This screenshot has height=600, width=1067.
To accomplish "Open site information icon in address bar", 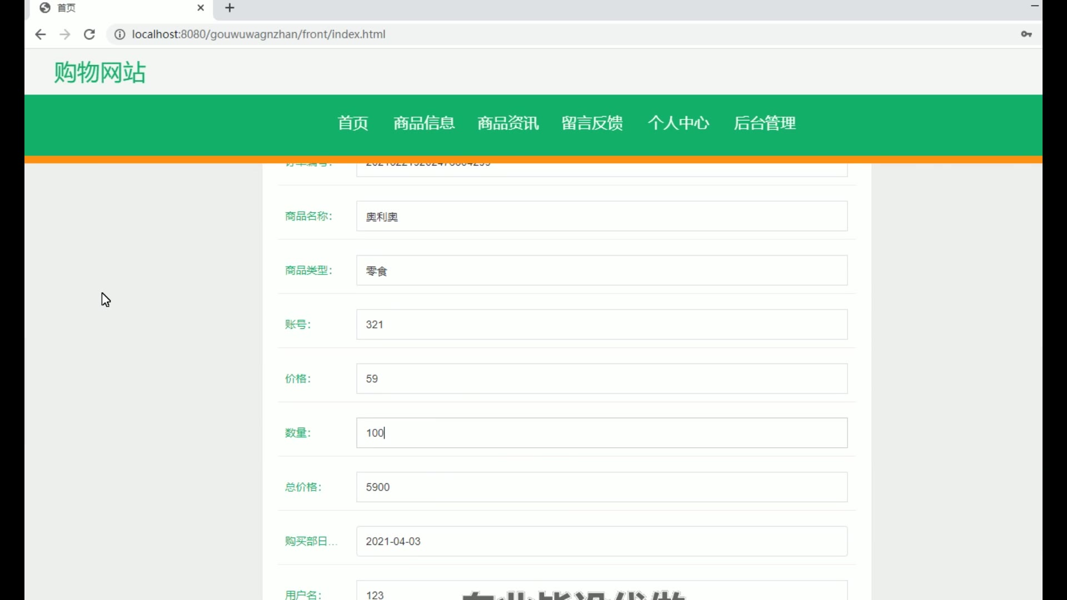I will [x=119, y=34].
